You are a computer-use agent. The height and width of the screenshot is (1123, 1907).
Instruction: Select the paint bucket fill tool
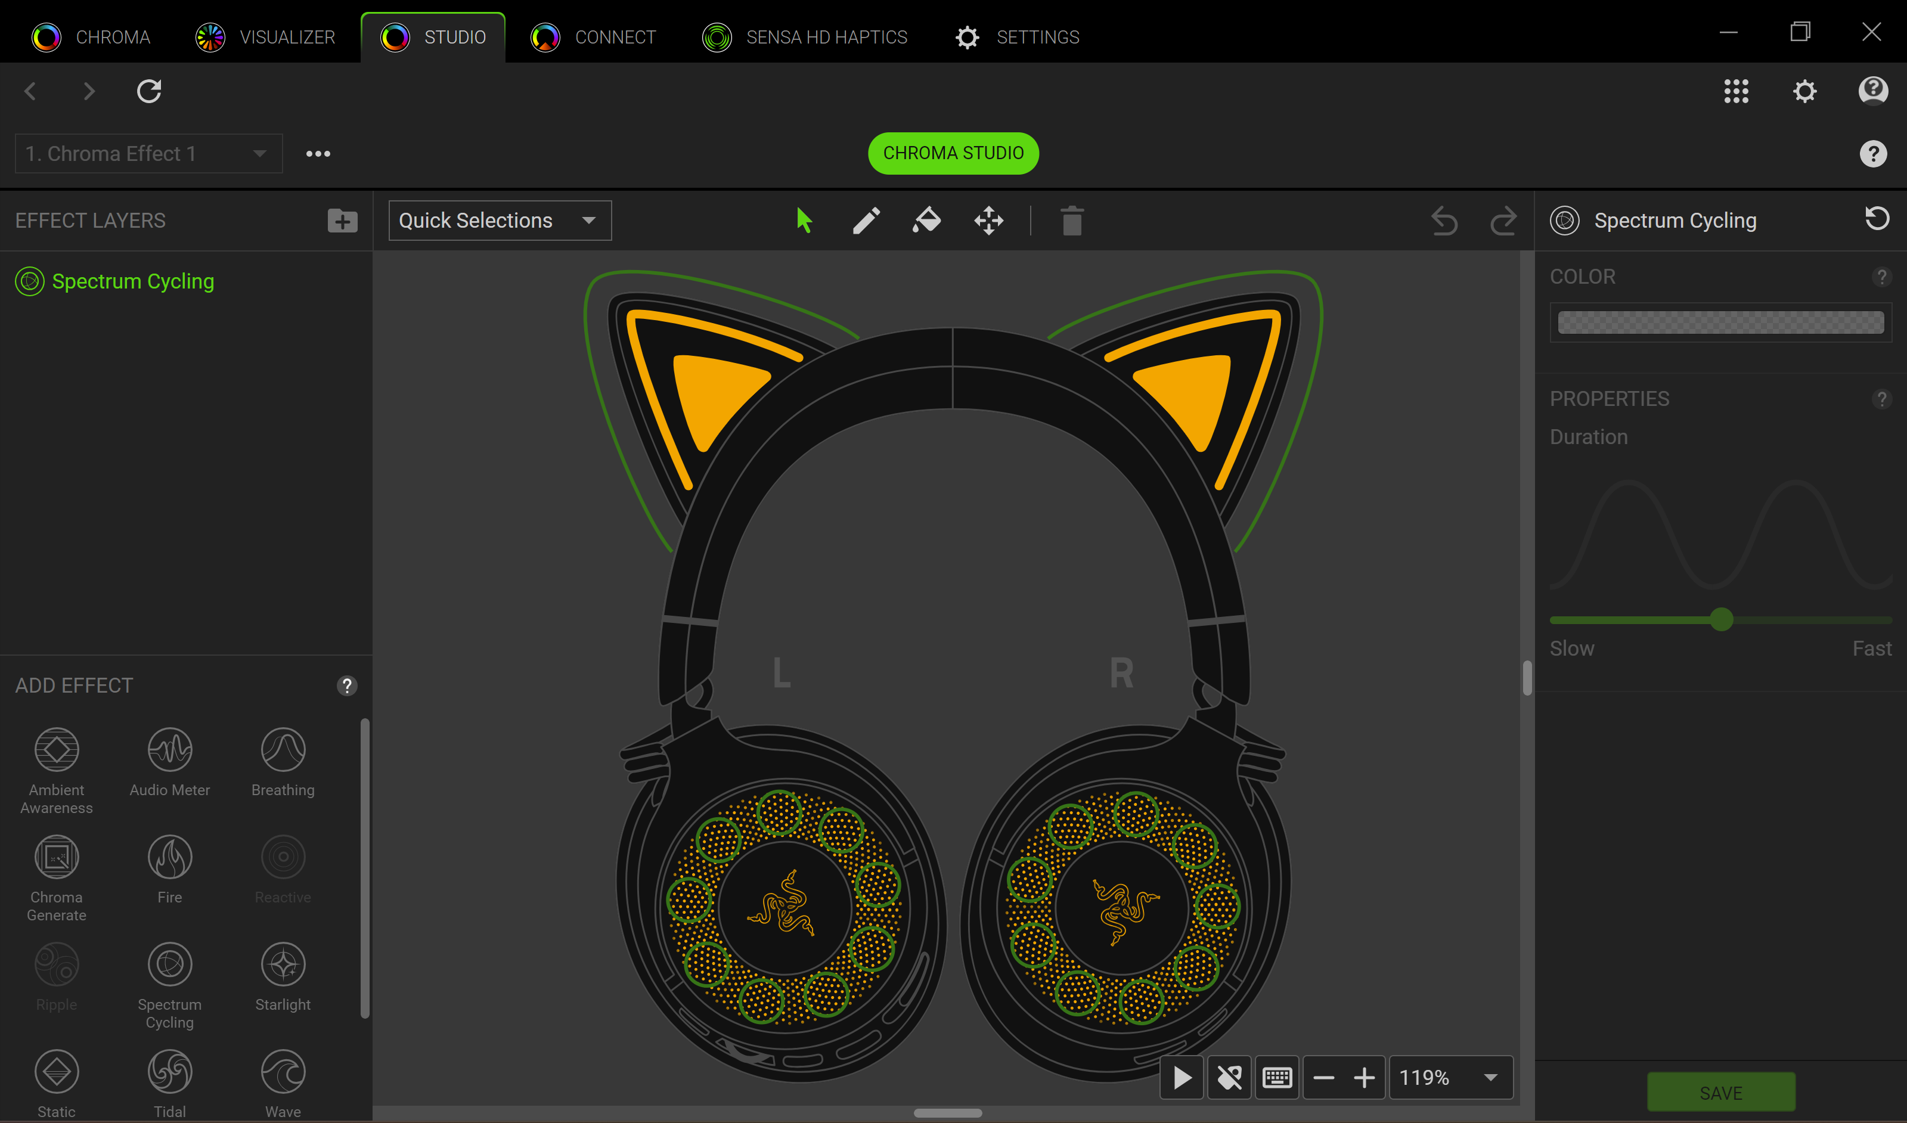coord(927,221)
